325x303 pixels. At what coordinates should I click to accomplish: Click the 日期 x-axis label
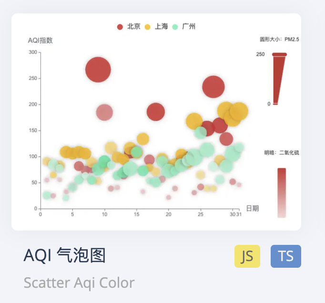click(252, 208)
